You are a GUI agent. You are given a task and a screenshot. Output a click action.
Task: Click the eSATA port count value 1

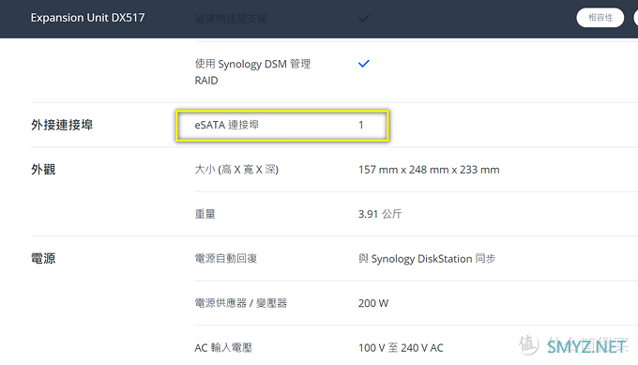(361, 125)
